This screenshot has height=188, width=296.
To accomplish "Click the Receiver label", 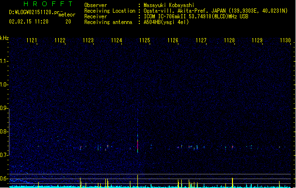I will pyautogui.click(x=96, y=16).
